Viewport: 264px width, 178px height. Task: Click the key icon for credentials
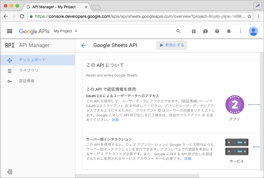10,81
